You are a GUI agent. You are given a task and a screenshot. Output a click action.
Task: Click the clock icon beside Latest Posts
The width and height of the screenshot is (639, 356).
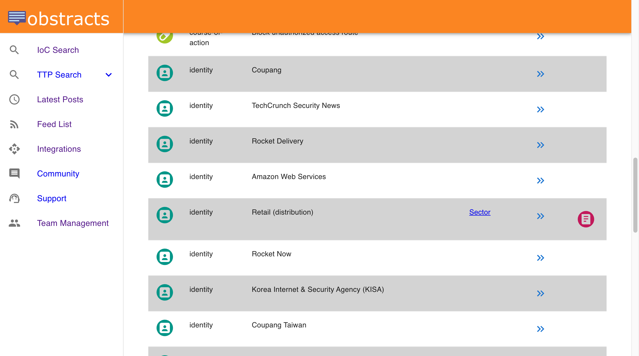tap(14, 99)
